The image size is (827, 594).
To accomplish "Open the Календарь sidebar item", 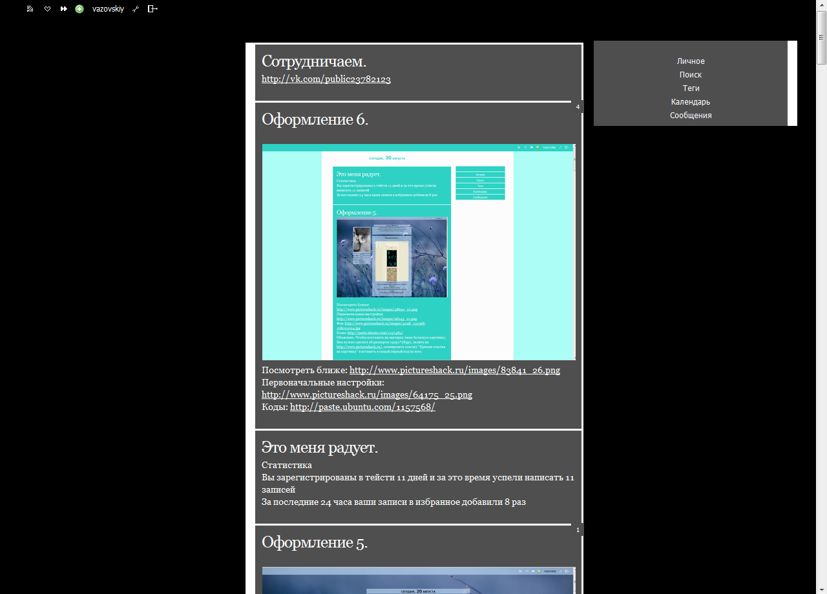I will coord(691,102).
